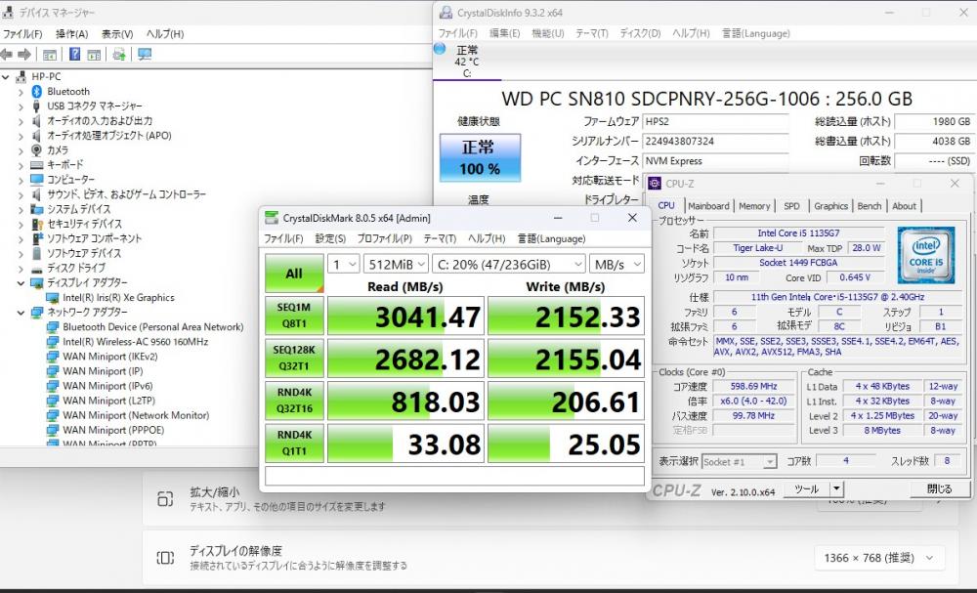977x593 pixels.
Task: Collapse the ディスプレイ アダプター category
Action: pyautogui.click(x=21, y=282)
